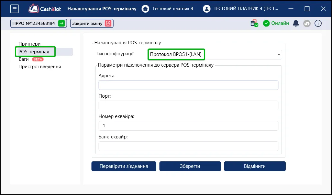Click the Онлайн status text
This screenshot has height=195, width=332.
point(280,23)
